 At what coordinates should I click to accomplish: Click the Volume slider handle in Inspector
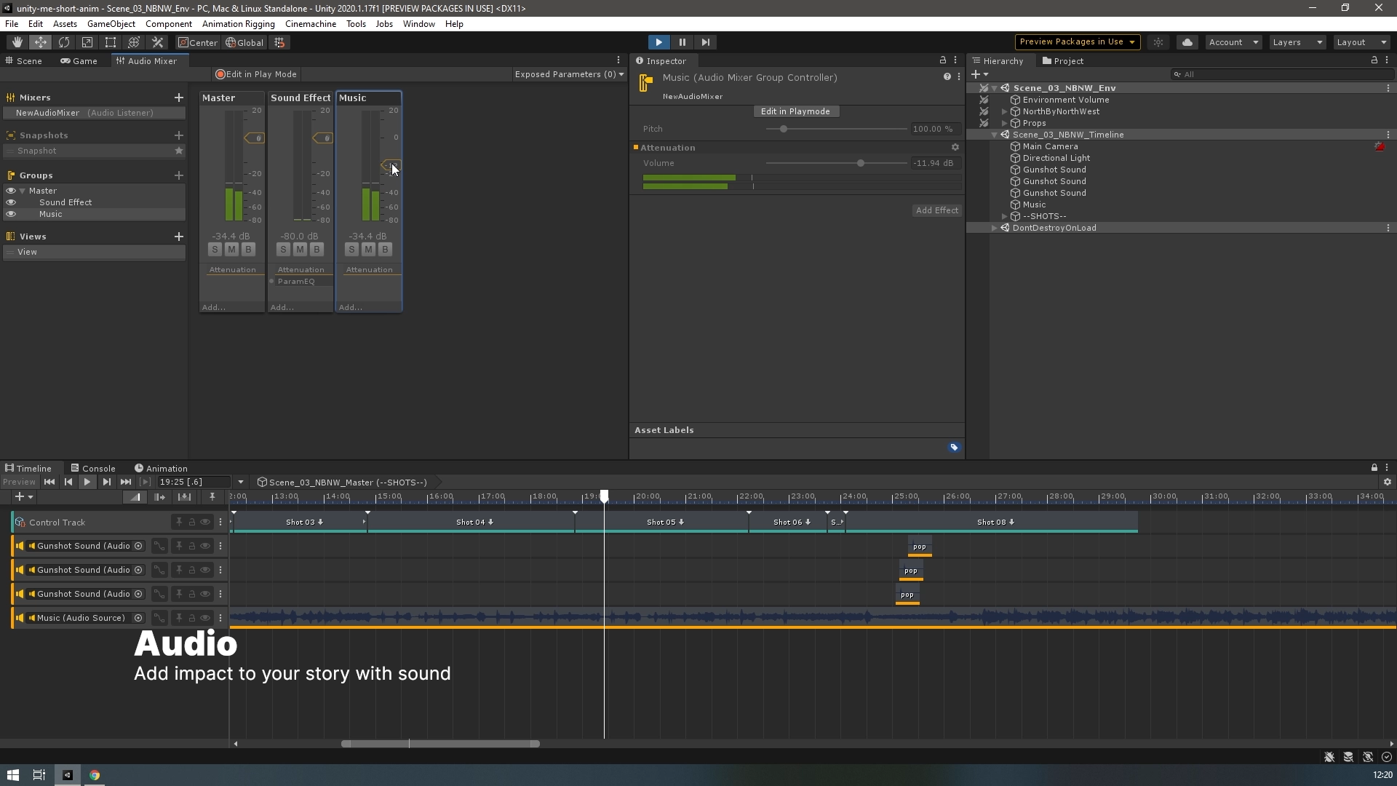tap(860, 163)
